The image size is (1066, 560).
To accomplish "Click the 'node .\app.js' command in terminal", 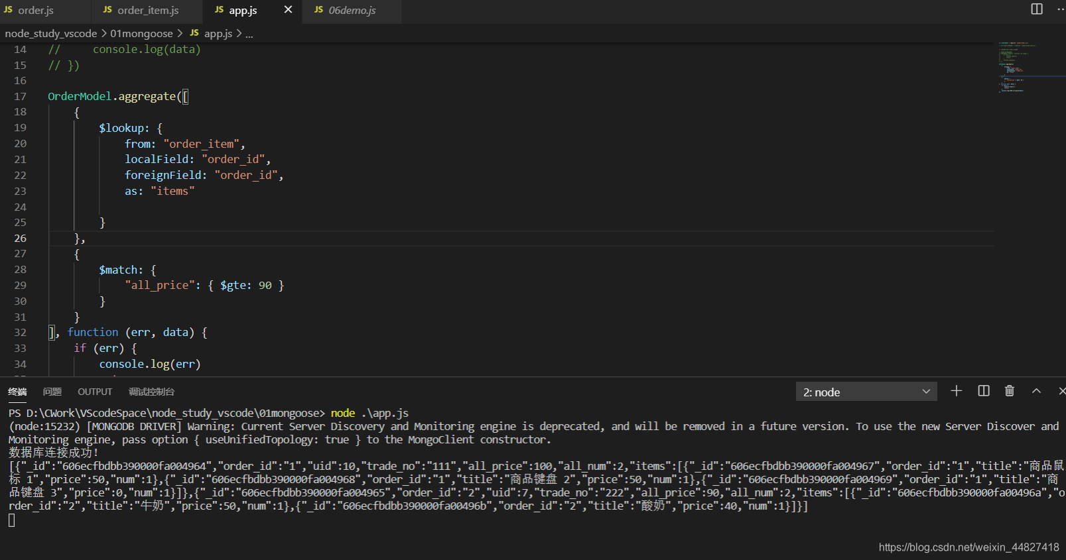I will (369, 414).
